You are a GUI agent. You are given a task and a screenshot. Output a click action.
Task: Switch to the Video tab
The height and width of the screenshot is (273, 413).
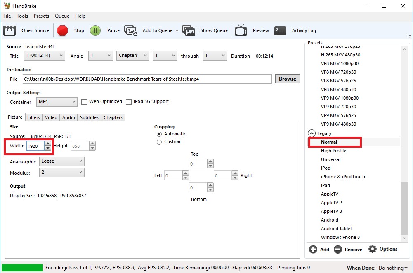pos(51,117)
